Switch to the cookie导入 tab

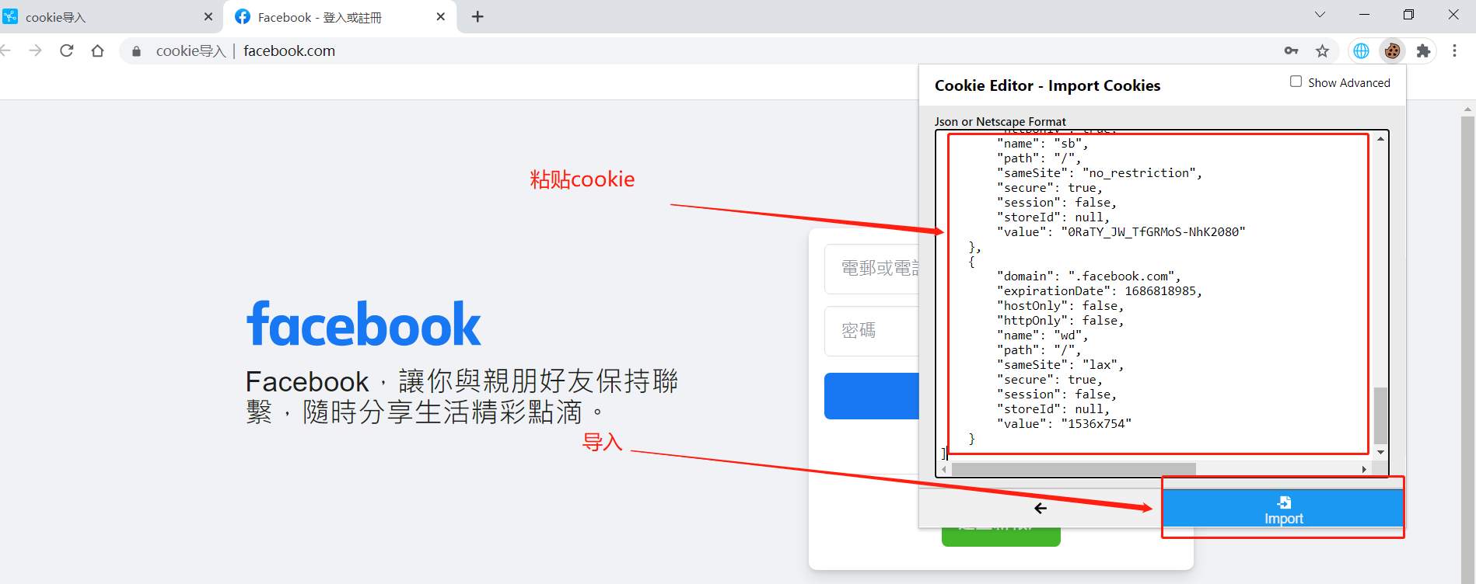[109, 17]
